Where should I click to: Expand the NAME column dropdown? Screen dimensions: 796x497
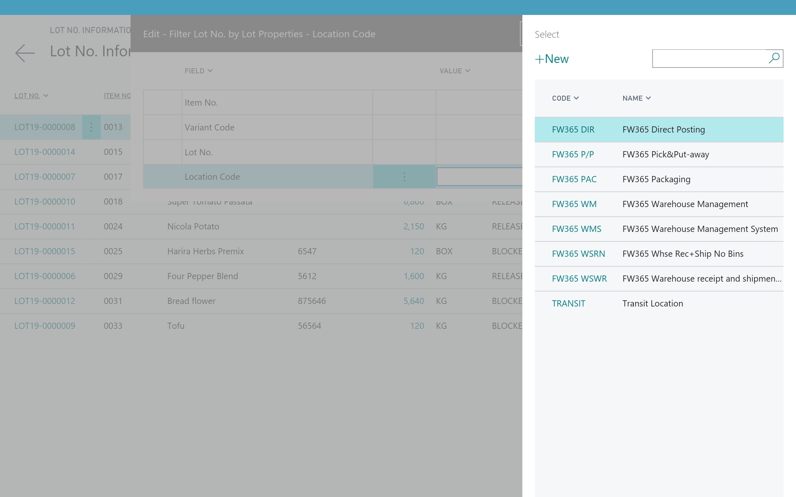[x=636, y=98]
